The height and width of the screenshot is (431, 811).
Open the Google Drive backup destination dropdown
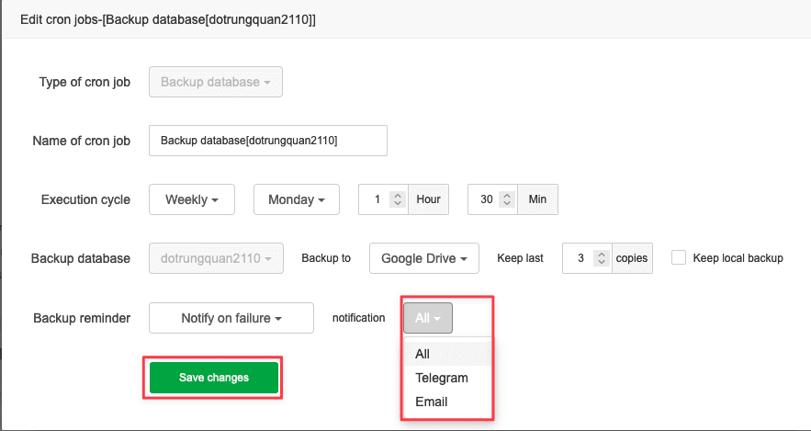click(423, 258)
